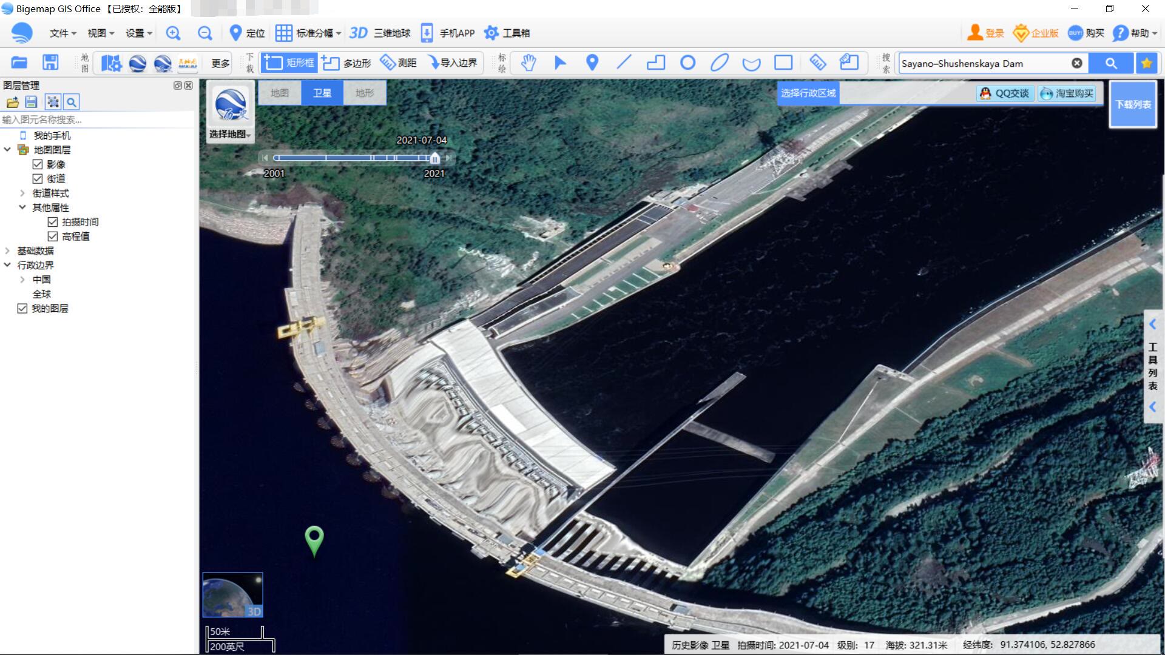Click the save disk icon in toolbar
1165x655 pixels.
(x=50, y=62)
